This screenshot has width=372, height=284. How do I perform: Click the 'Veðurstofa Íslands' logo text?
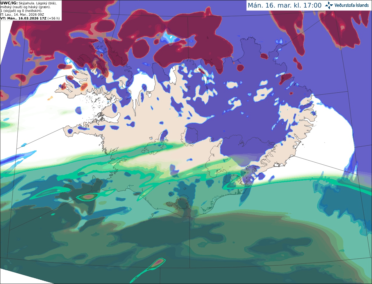352,5
